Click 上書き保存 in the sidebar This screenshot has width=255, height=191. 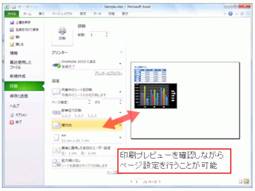[x=20, y=22]
